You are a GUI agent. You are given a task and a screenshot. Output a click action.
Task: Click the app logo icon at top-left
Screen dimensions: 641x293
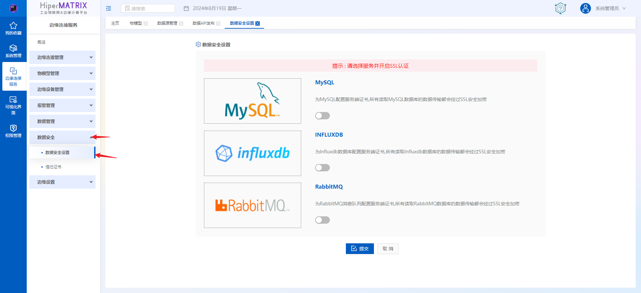tap(13, 8)
